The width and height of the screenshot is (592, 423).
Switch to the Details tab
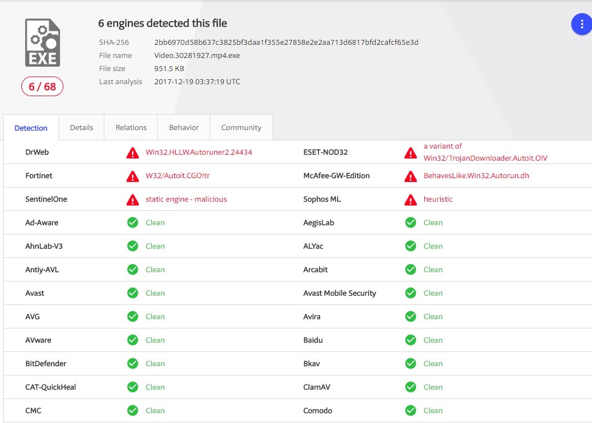click(81, 127)
